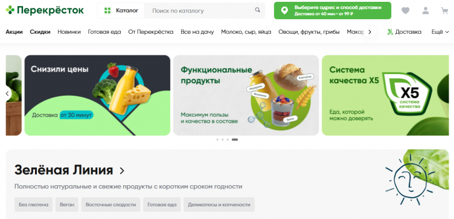The image size is (454, 219).
Task: Open the Каталог grid button
Action: click(121, 11)
